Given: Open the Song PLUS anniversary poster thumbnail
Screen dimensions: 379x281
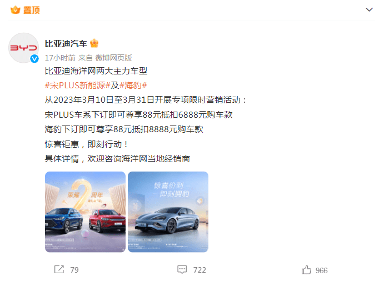Looking at the screenshot, I should pos(85,212).
